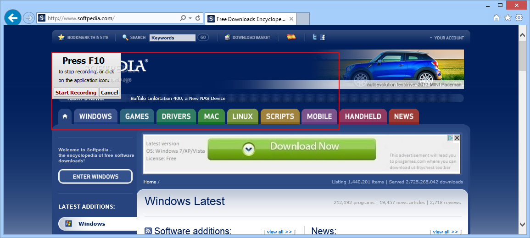
Task: Select Windows under Latest Additions
Action: click(97, 223)
